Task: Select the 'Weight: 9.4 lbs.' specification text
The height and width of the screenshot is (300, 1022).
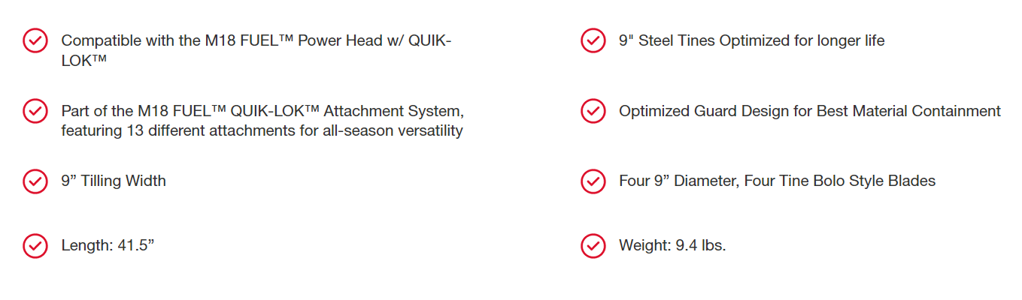Action: coord(672,245)
